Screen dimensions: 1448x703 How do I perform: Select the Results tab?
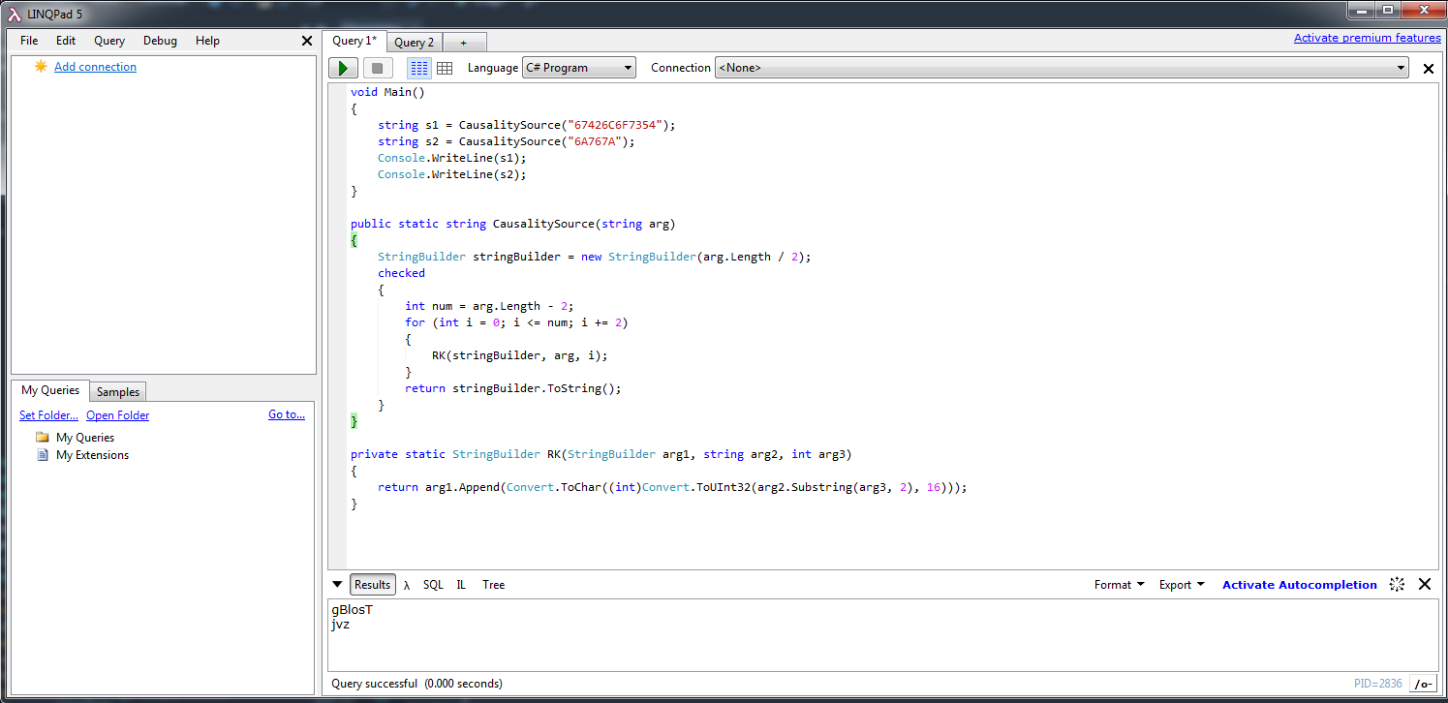click(x=373, y=585)
